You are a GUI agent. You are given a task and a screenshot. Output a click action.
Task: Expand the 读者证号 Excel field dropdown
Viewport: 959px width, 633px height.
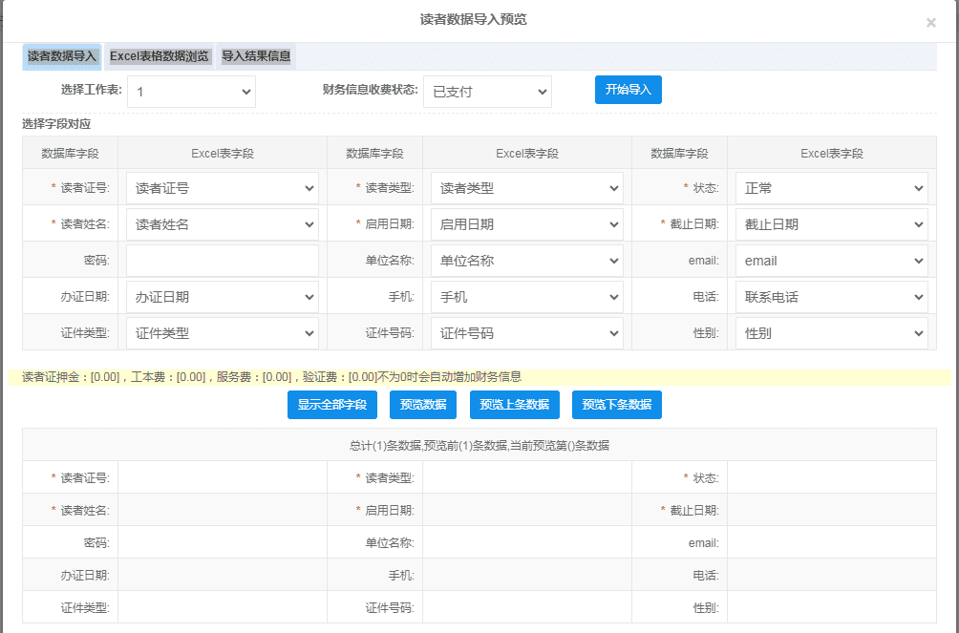click(x=223, y=188)
